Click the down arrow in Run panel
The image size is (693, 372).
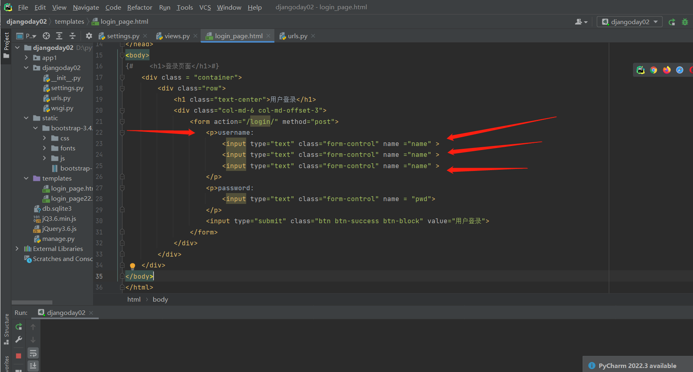click(x=33, y=340)
